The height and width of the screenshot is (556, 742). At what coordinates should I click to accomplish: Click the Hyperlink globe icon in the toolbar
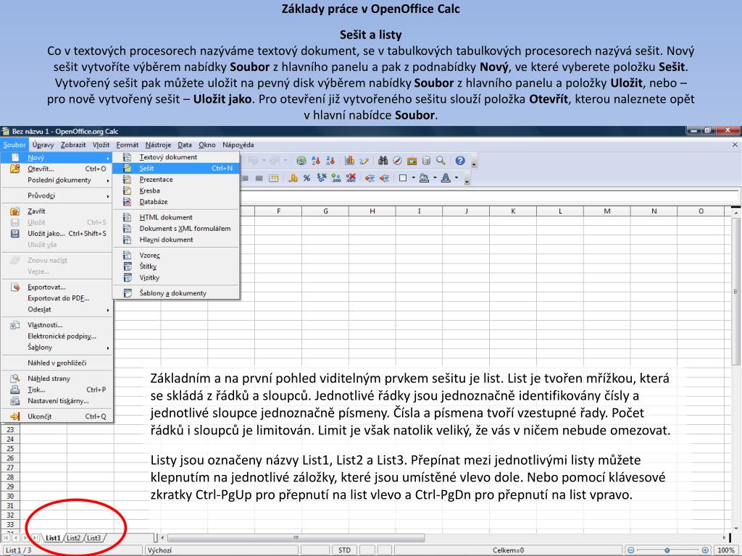301,161
